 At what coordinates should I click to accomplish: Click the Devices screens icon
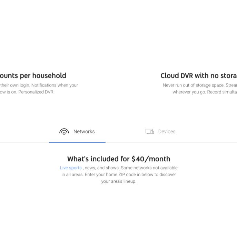click(x=149, y=131)
